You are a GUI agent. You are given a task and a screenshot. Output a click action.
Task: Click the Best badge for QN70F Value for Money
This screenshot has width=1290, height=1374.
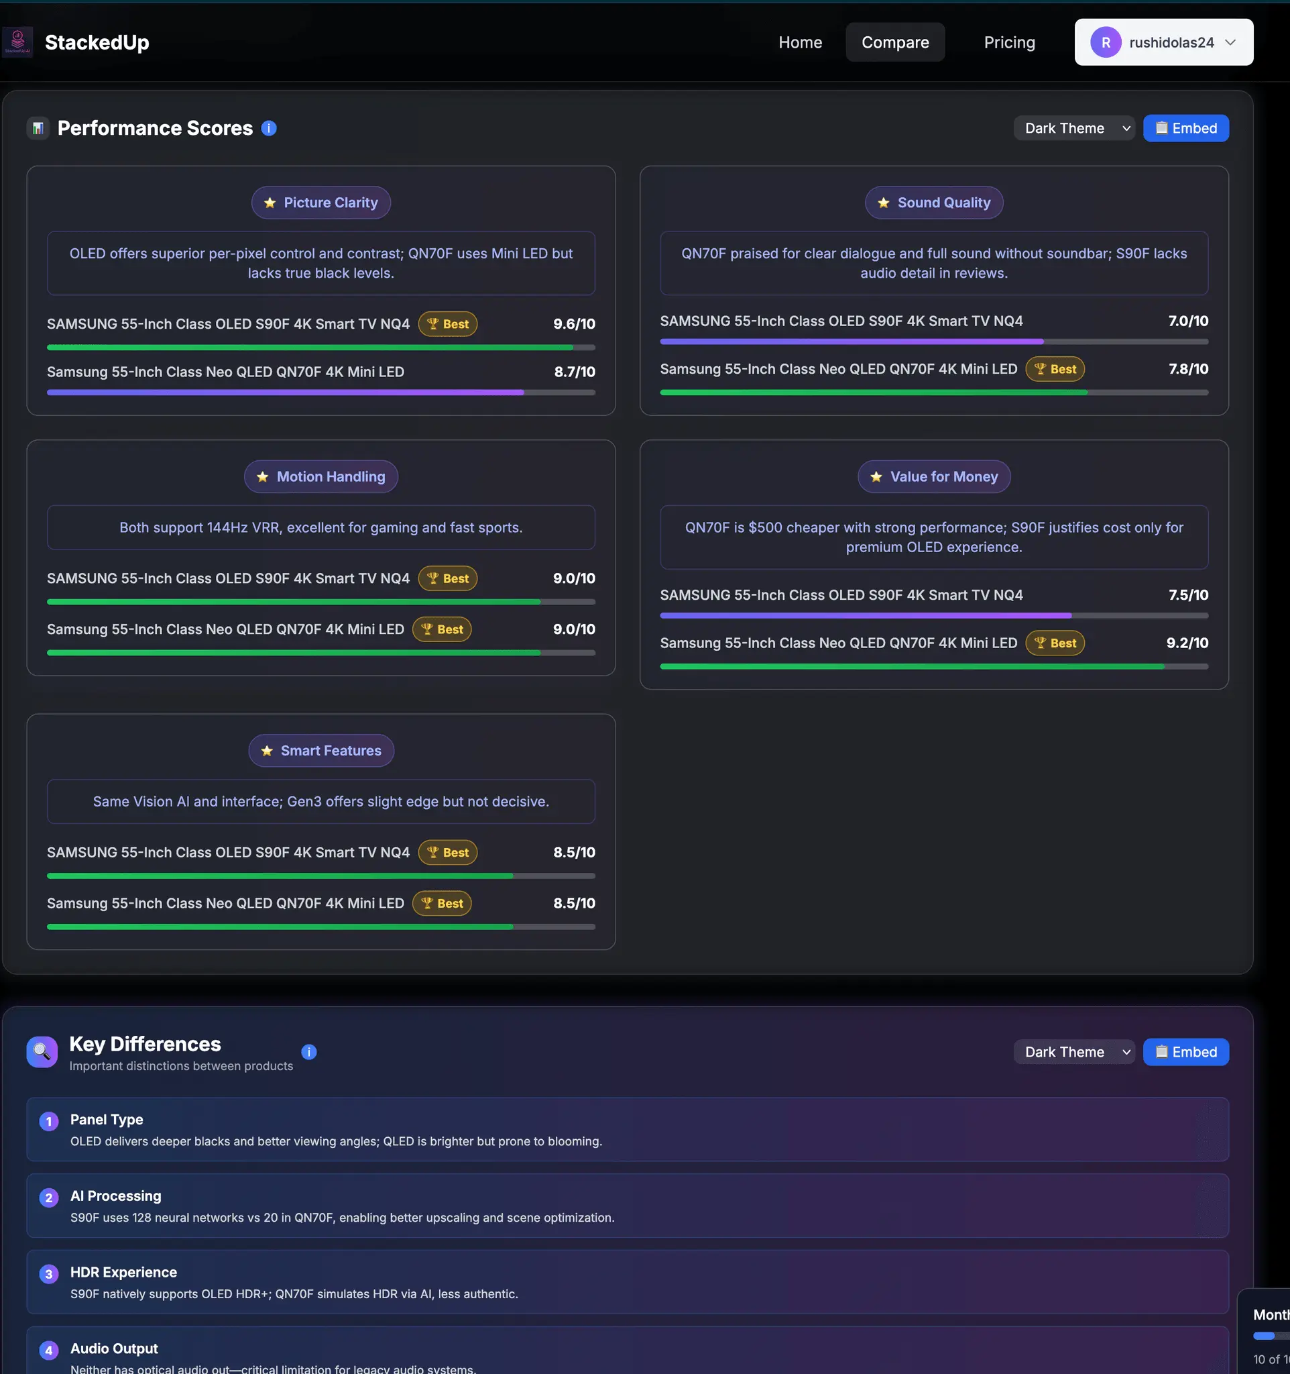pyautogui.click(x=1055, y=643)
